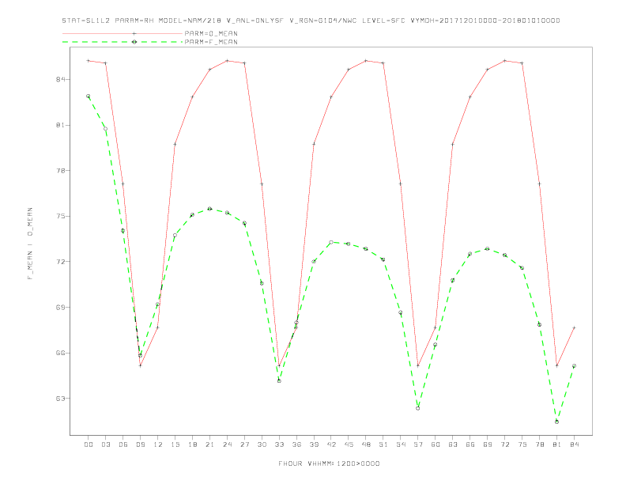
Task: Click y-axis tick value 81
Action: pyautogui.click(x=61, y=126)
